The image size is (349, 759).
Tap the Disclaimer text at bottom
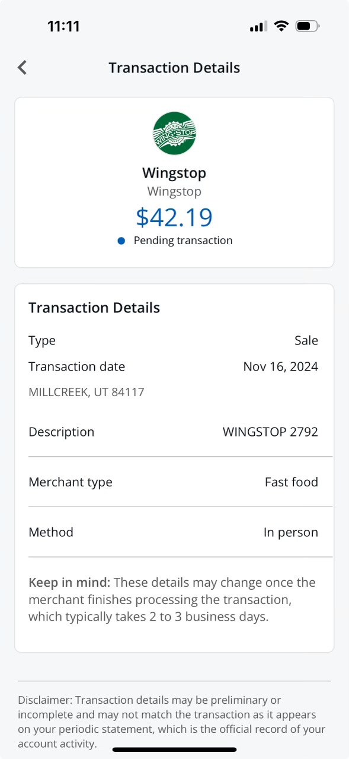pos(172,722)
